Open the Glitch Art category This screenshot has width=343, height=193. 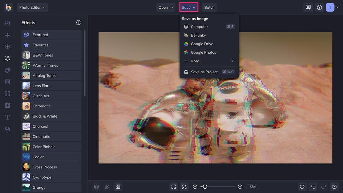point(51,96)
